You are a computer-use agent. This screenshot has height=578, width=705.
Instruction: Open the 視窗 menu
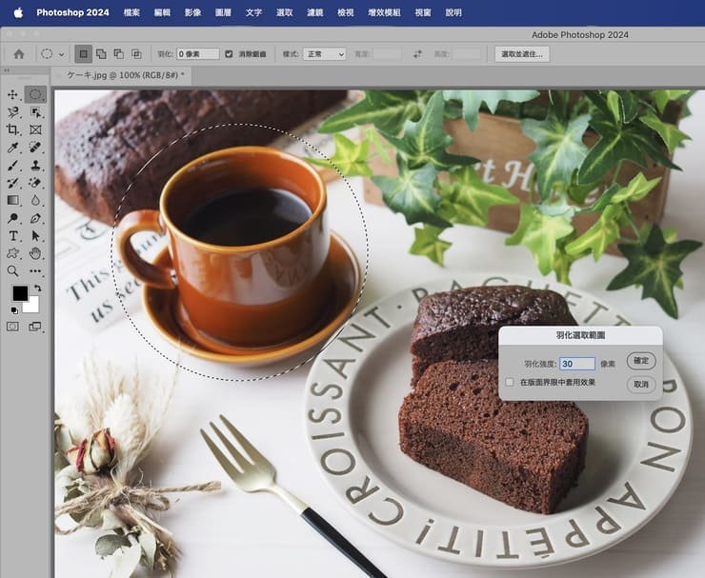point(423,12)
